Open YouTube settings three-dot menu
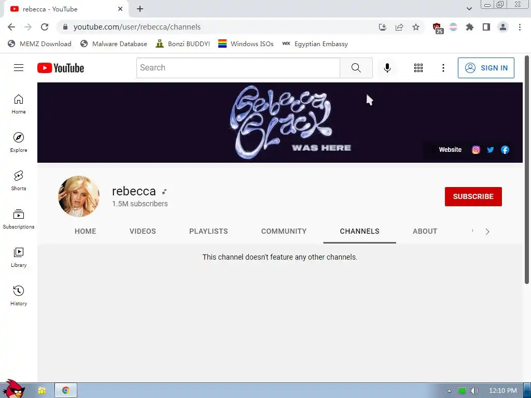 443,68
